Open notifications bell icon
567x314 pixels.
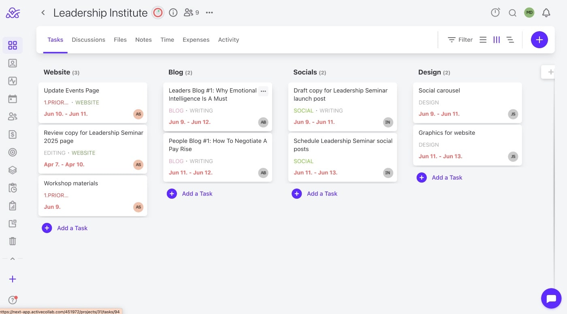click(x=546, y=13)
